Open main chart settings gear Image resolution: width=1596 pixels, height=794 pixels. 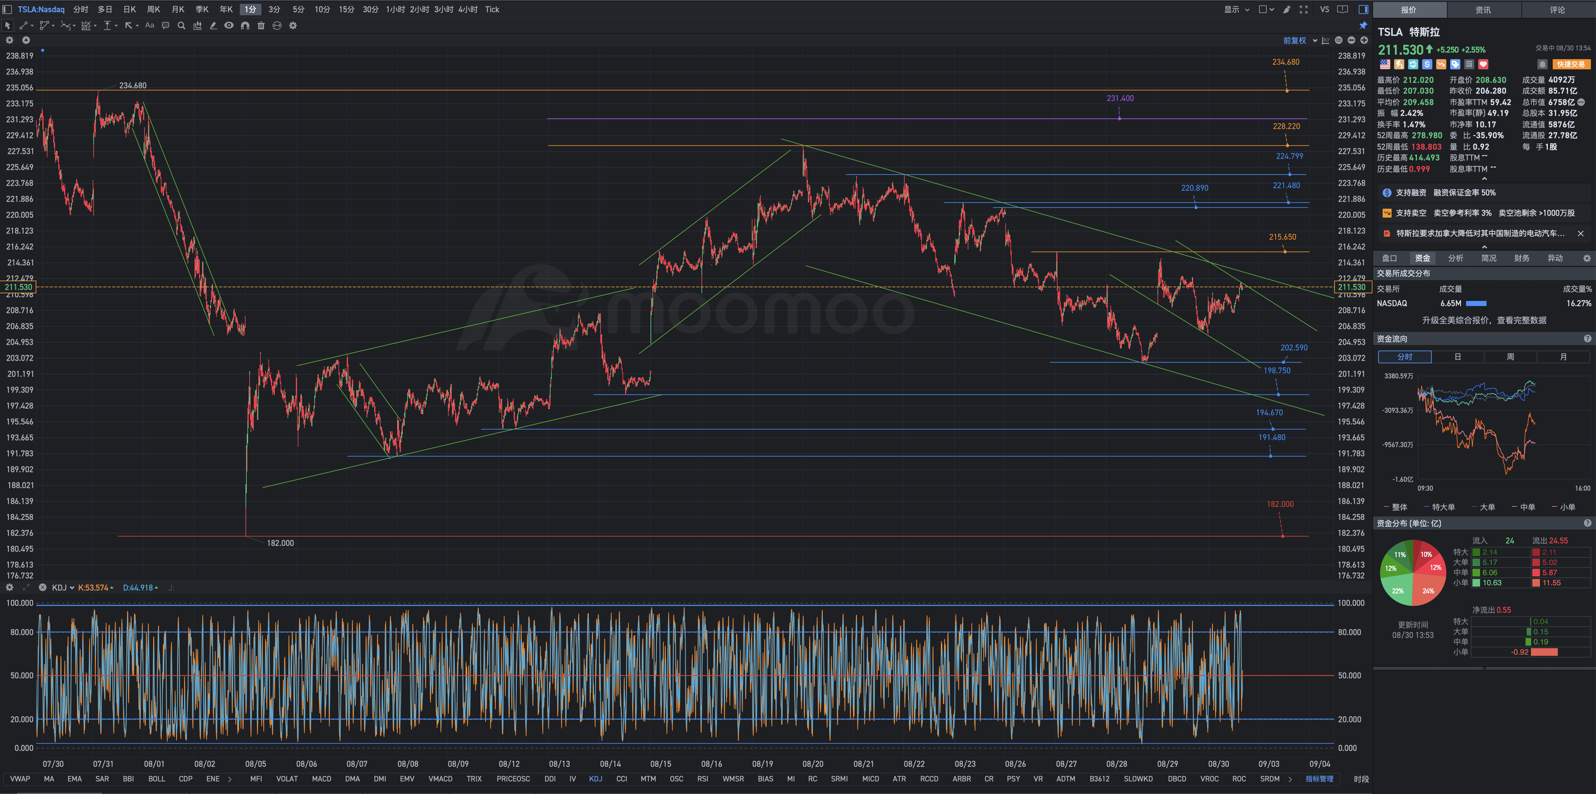coord(9,40)
